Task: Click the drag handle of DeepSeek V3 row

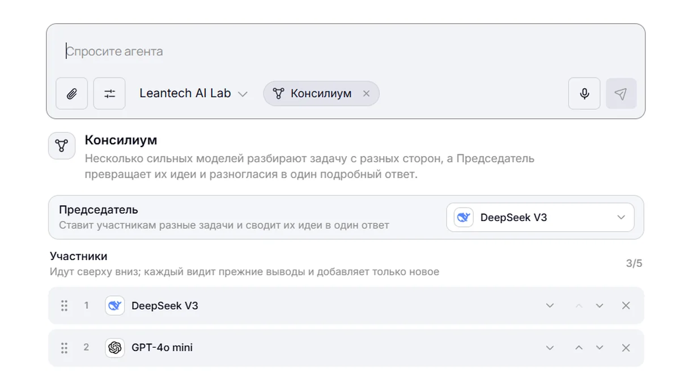Action: coord(64,305)
